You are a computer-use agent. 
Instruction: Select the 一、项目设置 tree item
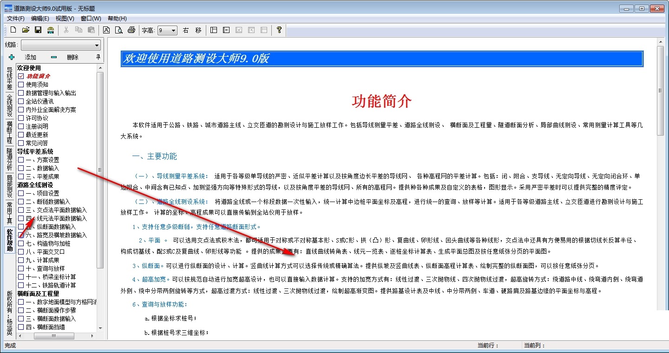pos(42,193)
